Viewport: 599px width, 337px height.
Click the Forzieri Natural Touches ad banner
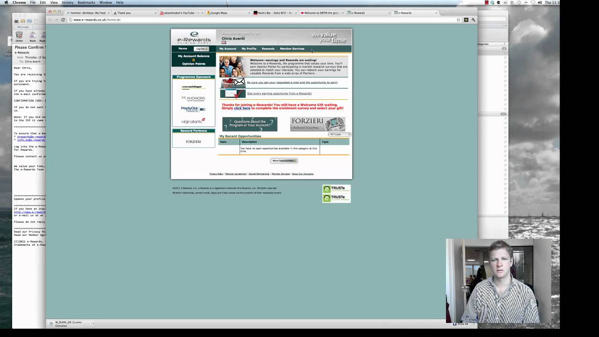click(318, 124)
